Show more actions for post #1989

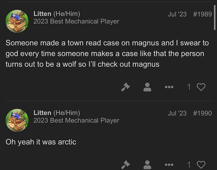169,87
